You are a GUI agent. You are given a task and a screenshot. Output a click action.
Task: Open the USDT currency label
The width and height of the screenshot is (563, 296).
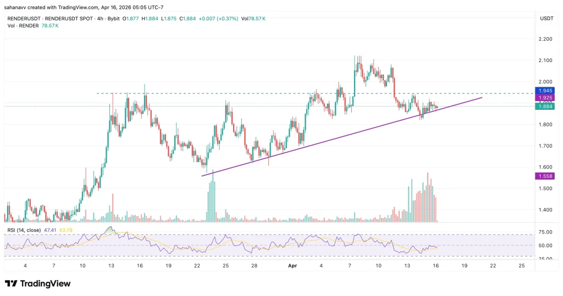[x=547, y=18]
